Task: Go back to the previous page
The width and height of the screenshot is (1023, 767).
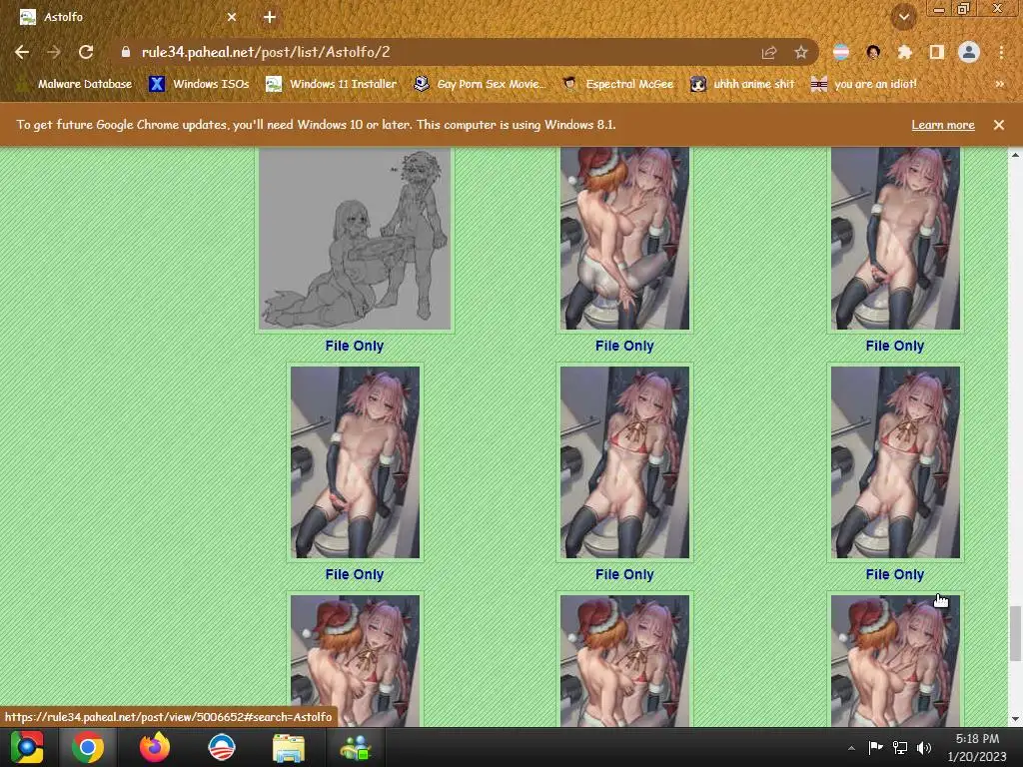Action: 22,52
